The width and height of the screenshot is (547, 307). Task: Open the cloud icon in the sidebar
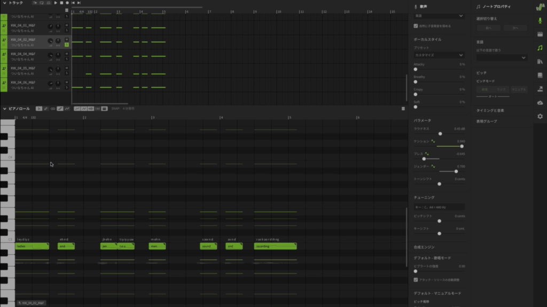[540, 103]
